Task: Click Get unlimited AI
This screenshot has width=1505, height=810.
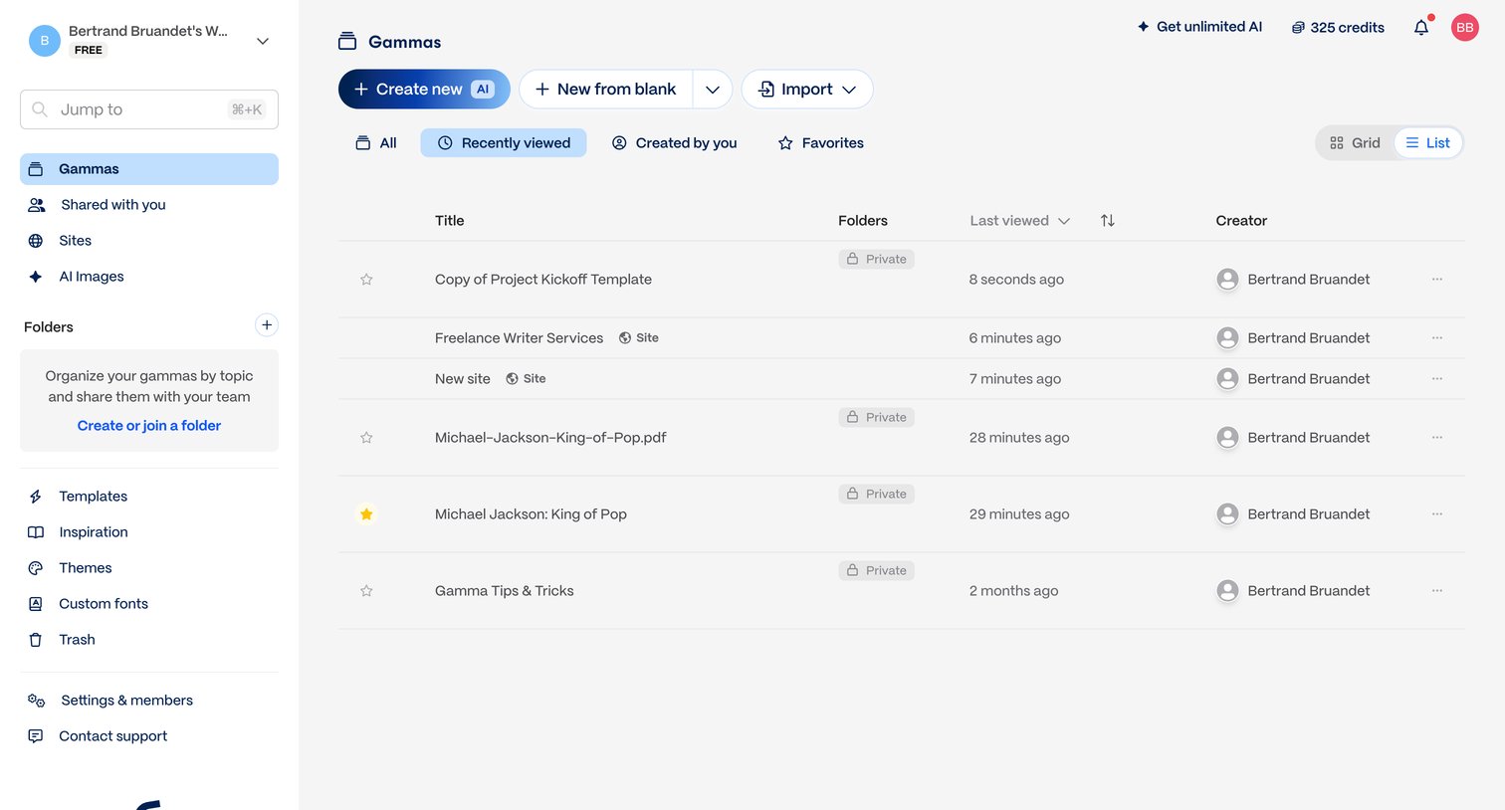Action: coord(1199,27)
